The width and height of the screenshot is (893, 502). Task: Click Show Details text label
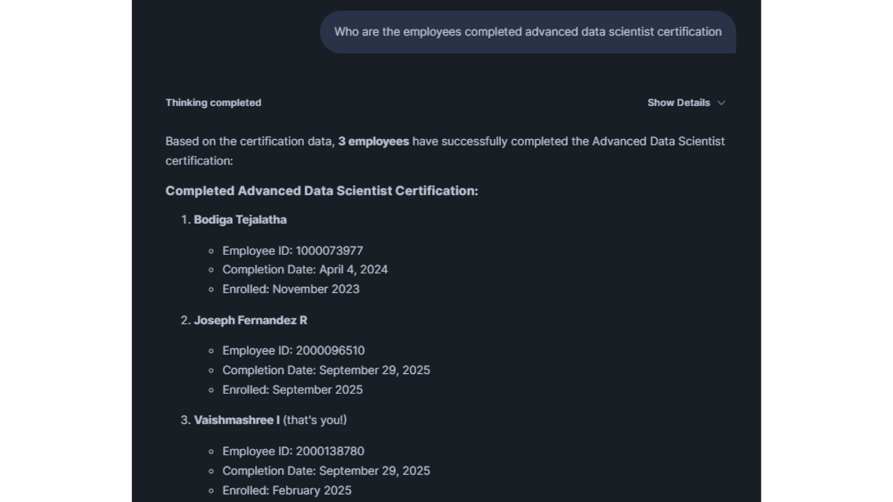678,103
